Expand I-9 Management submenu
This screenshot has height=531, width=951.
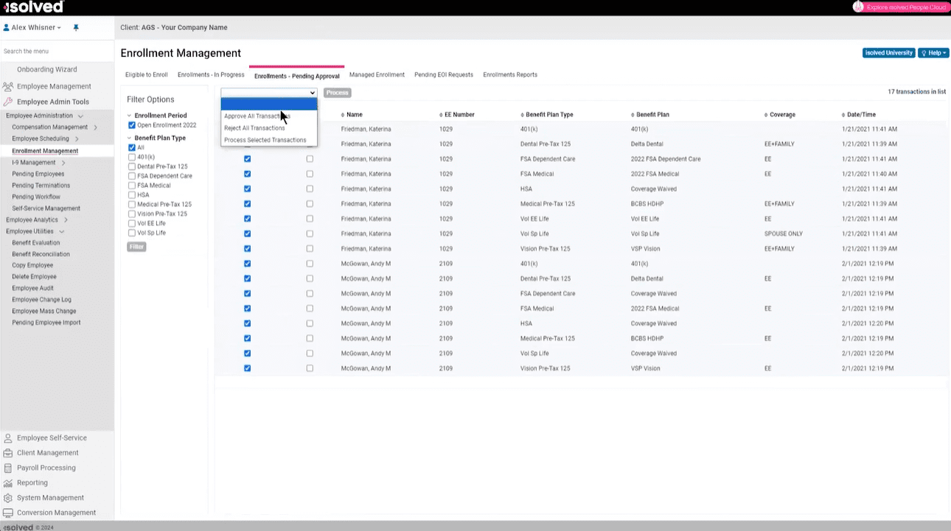click(x=63, y=162)
